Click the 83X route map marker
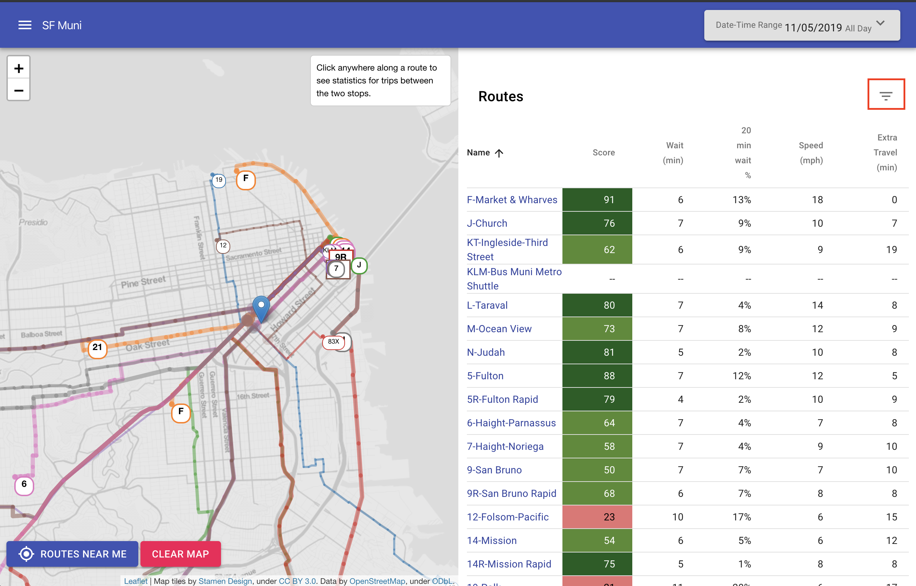 coord(333,342)
